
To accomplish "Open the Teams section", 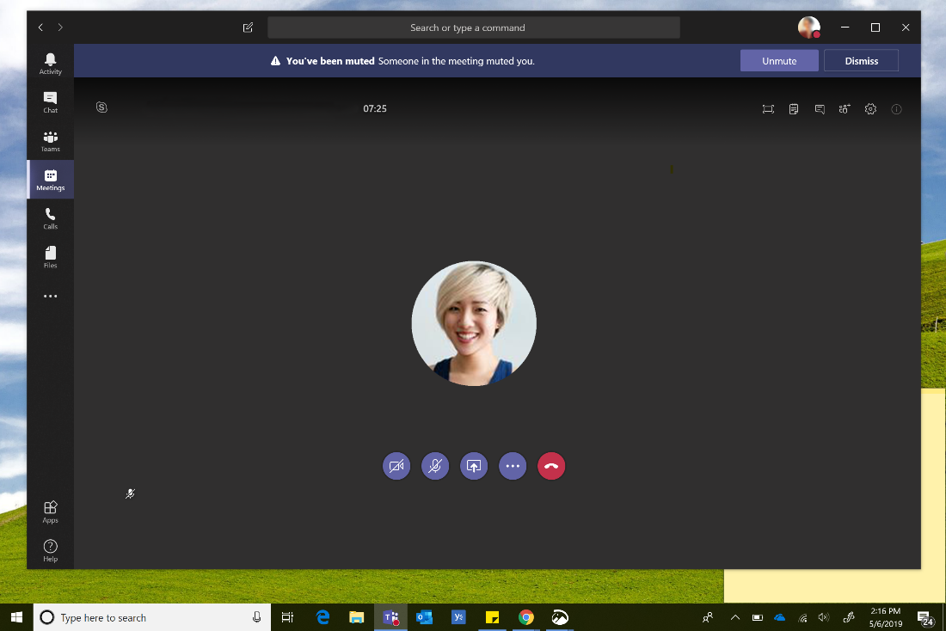I will 50,140.
